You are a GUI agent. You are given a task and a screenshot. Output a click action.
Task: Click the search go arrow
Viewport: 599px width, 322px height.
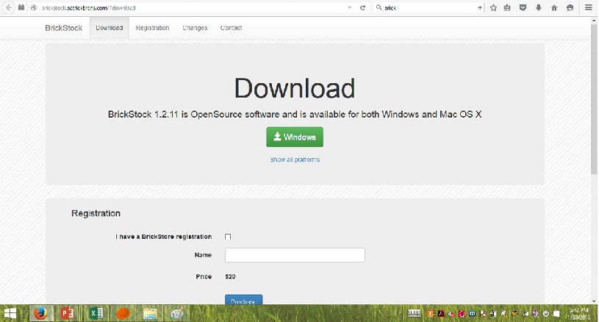coord(480,7)
